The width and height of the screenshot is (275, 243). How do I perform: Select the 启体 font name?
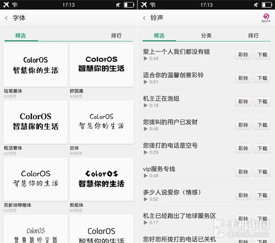pos(74,148)
